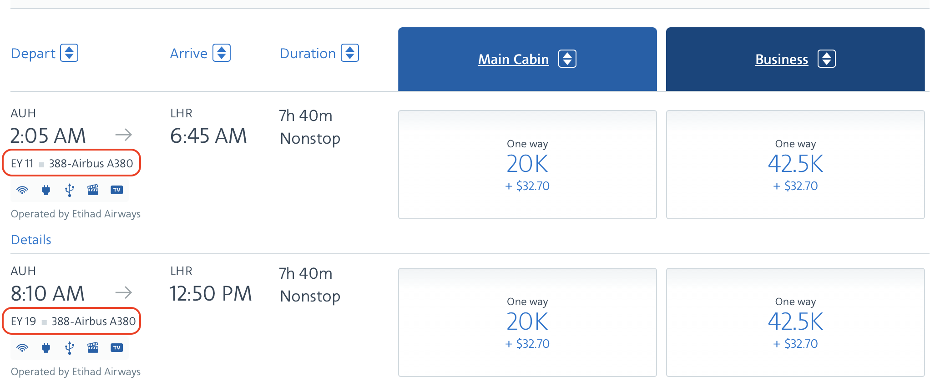
Task: Sort flights using the Arrive sort arrows
Action: 222,53
